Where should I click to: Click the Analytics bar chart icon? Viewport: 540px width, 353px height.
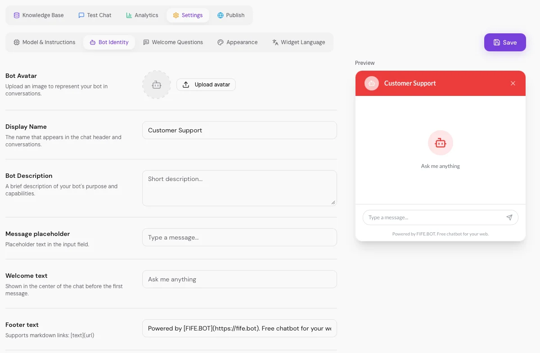(x=129, y=15)
